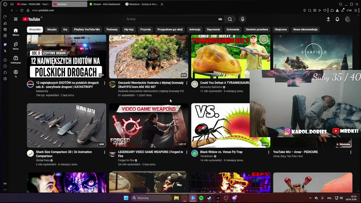Click the Windows taskbar Wyszukaj search box

tap(152, 198)
